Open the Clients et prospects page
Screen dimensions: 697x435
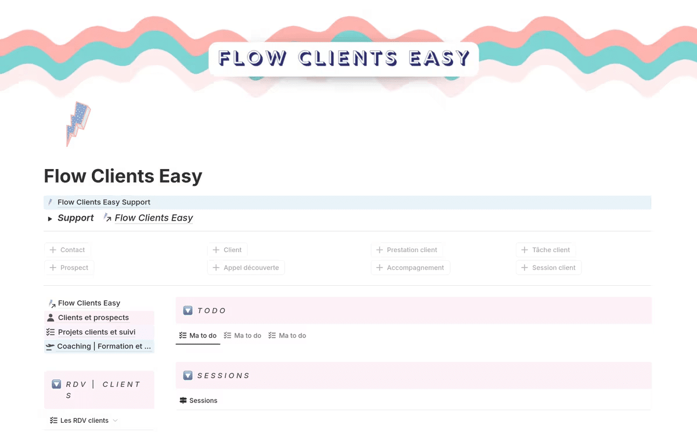click(x=94, y=318)
